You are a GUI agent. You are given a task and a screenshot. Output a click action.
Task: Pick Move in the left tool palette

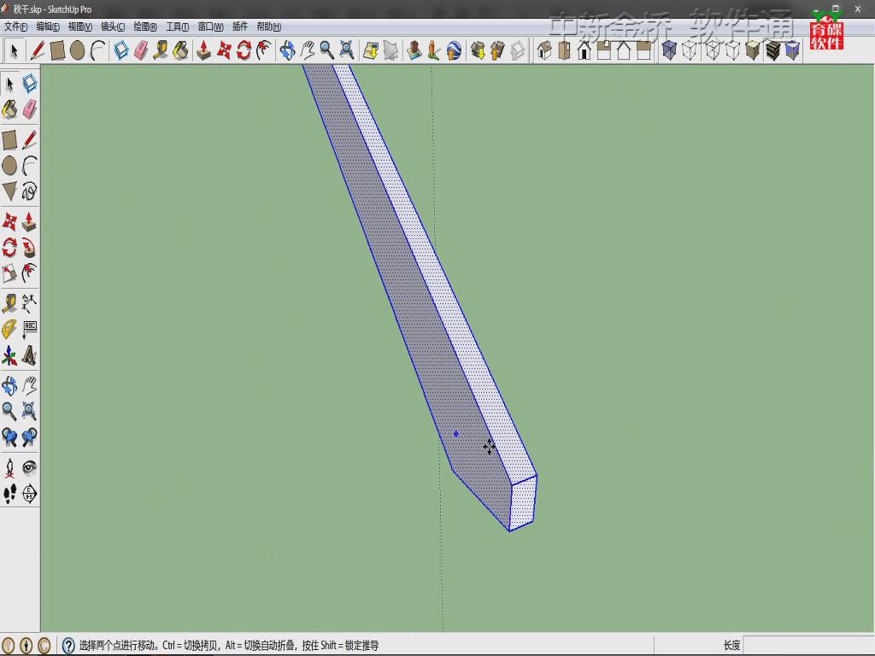(x=9, y=222)
